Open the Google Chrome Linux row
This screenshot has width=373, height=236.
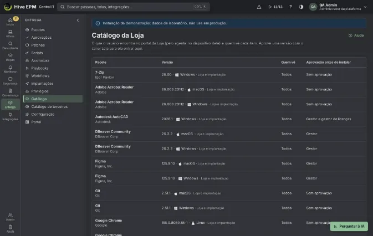pyautogui.click(x=229, y=223)
